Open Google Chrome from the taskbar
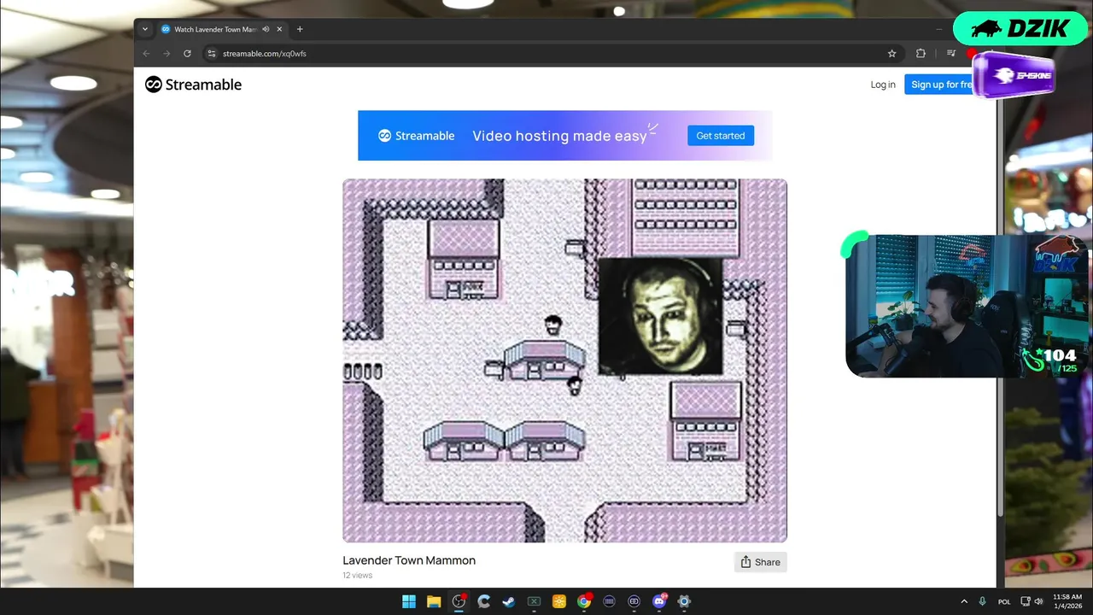Image resolution: width=1093 pixels, height=615 pixels. point(584,601)
